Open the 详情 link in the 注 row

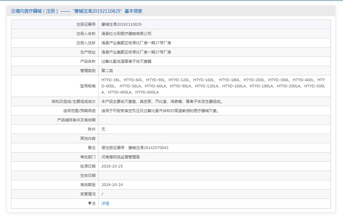click(x=105, y=203)
